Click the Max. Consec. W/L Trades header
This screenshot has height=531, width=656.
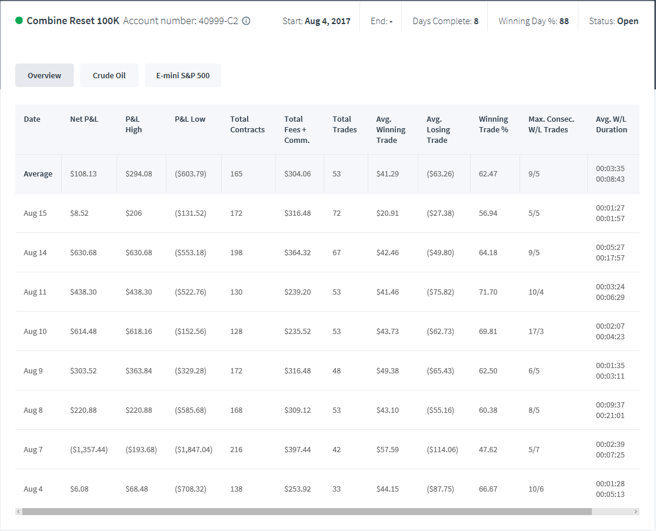551,124
